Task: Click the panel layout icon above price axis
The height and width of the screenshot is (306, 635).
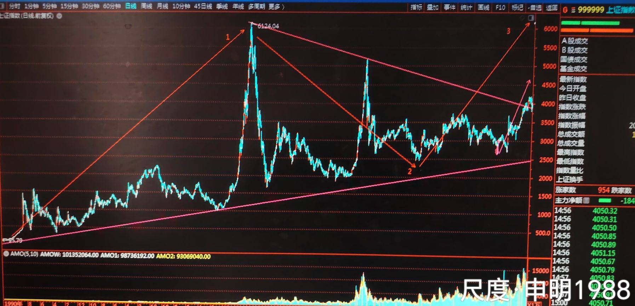Action: (531, 18)
